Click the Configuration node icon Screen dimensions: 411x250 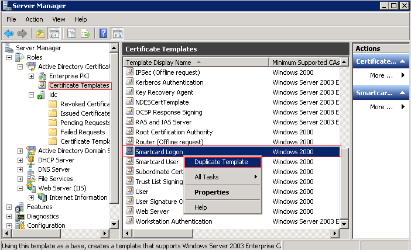(20, 225)
